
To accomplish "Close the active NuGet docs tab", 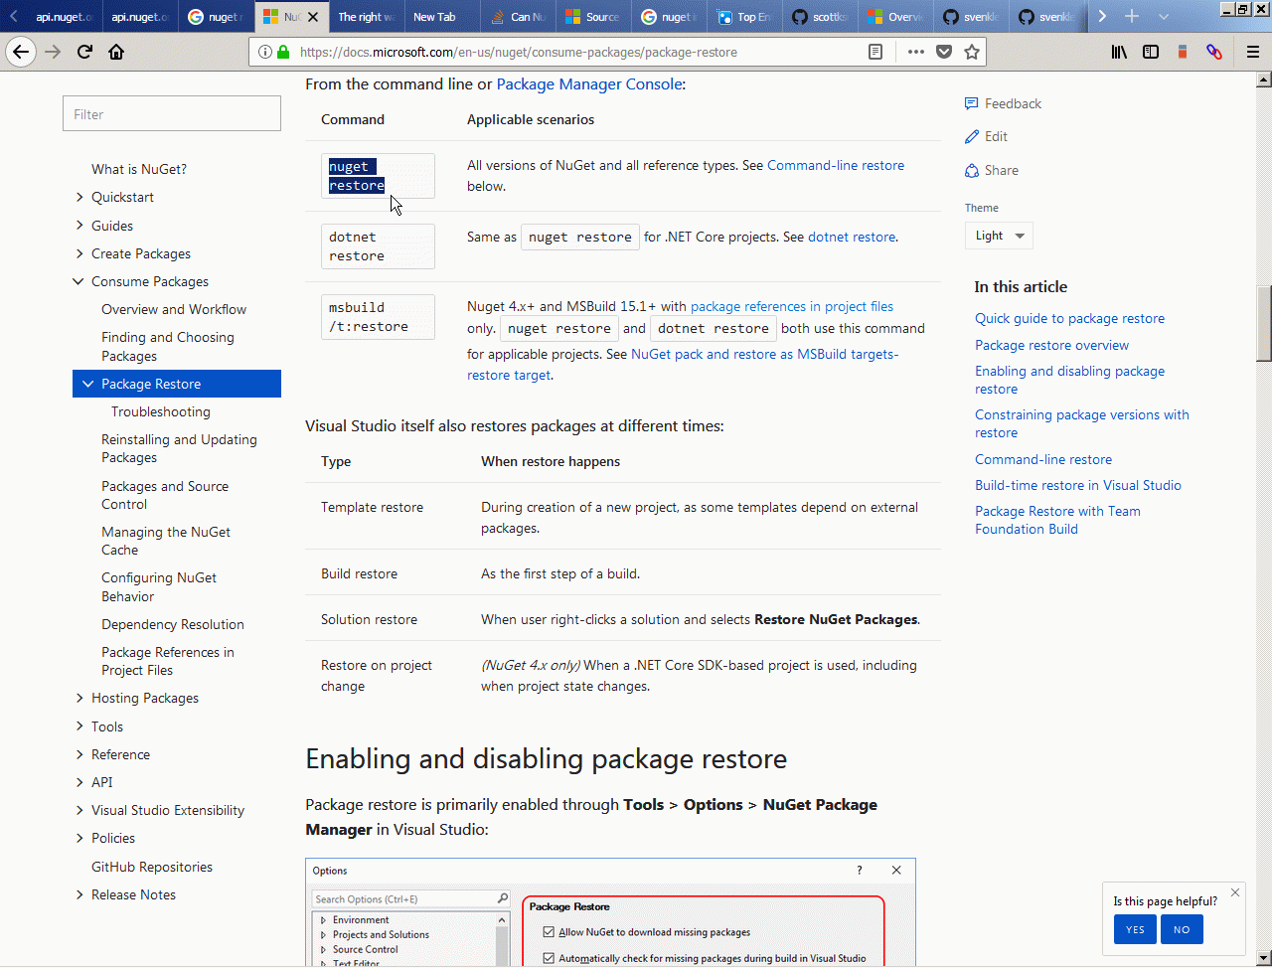I will tap(313, 17).
